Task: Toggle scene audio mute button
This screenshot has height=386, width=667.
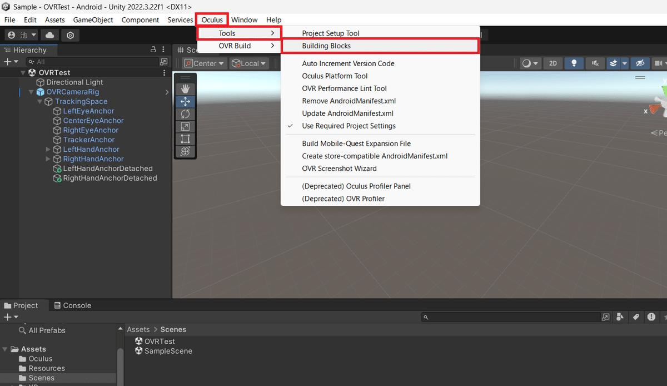Action: click(x=595, y=63)
